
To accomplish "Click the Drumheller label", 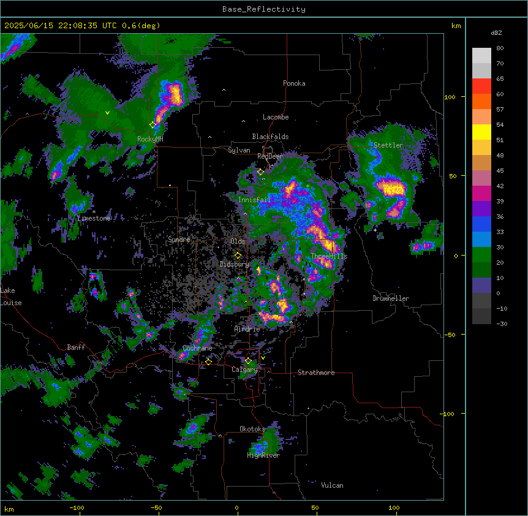I will 391,298.
